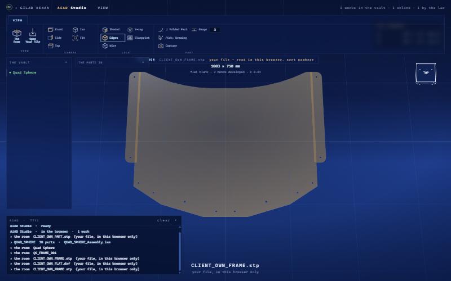Click the Gauge thickness icon
The width and height of the screenshot is (451, 281).
pyautogui.click(x=194, y=30)
